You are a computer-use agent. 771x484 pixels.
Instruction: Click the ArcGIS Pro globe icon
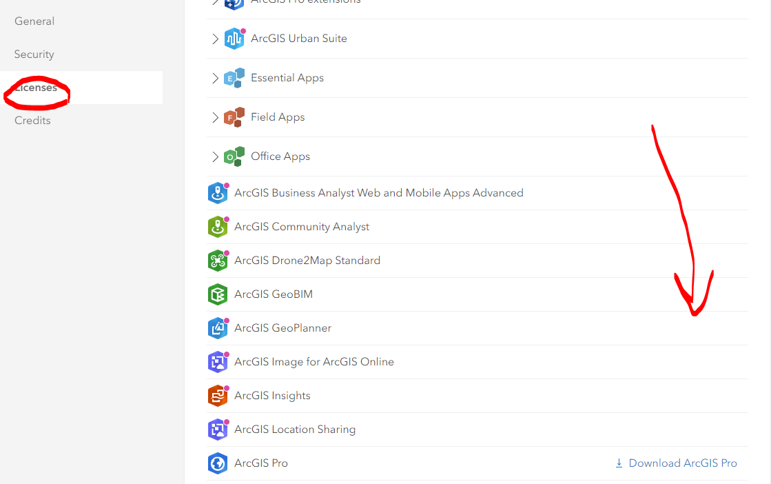point(218,463)
